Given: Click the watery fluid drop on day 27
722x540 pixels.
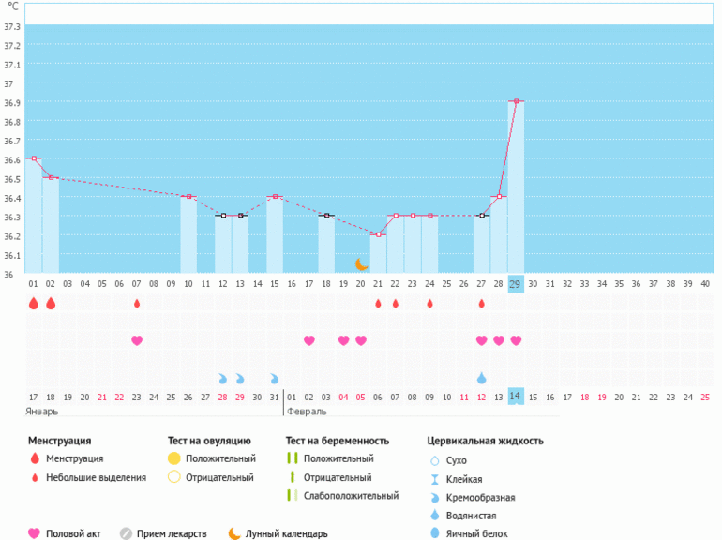Looking at the screenshot, I should coord(482,377).
